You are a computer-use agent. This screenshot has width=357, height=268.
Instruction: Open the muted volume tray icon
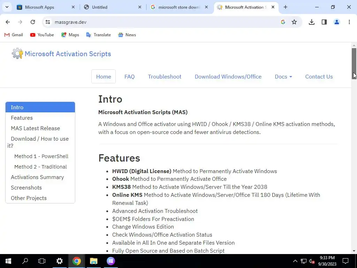pyautogui.click(x=312, y=261)
